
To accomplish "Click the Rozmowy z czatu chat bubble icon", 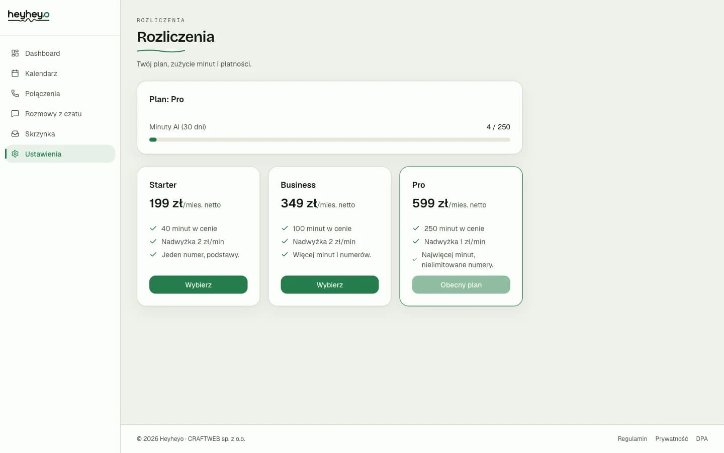I will pyautogui.click(x=15, y=113).
